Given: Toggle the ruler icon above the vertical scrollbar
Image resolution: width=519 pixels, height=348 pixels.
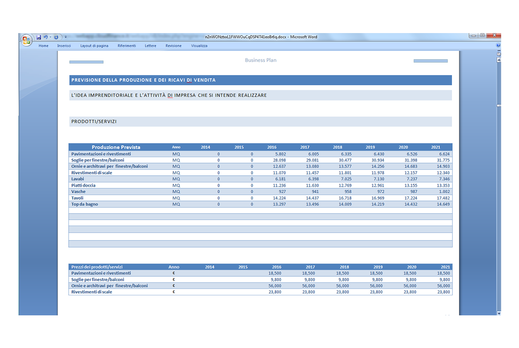Looking at the screenshot, I should click(x=499, y=54).
